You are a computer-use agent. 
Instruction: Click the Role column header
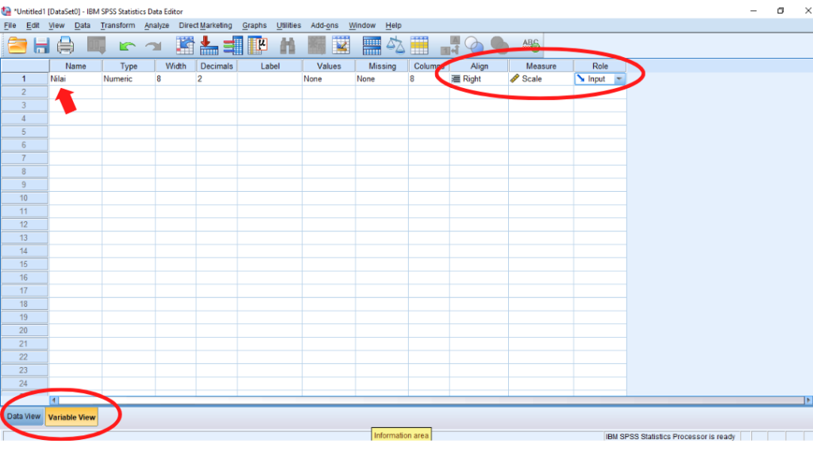pos(600,67)
